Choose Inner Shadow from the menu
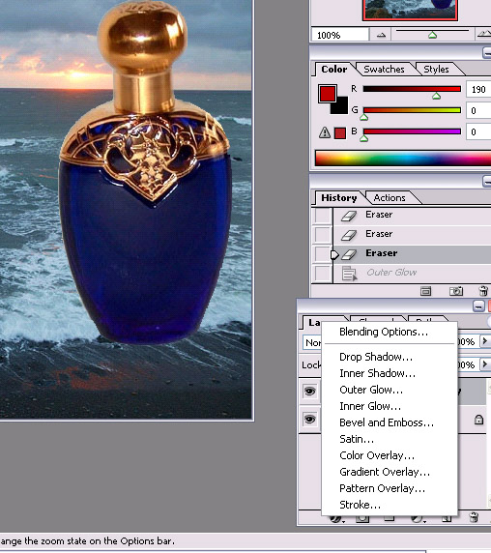 [x=377, y=373]
